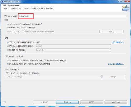Click the project name field containing HellowWorld

pyautogui.click(x=73, y=16)
